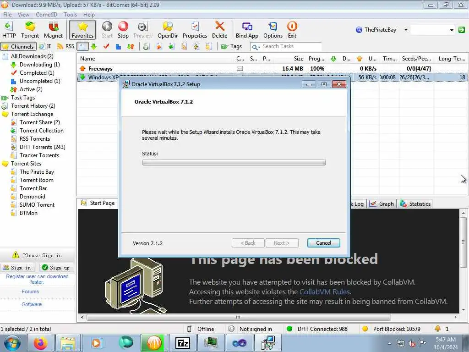Open the Software link
Screen dimensions: 469x352
(x=32, y=304)
